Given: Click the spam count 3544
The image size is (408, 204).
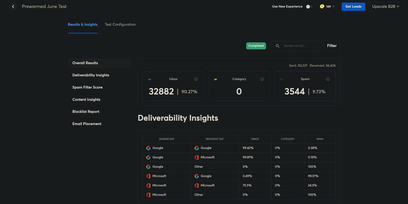Looking at the screenshot, I should (x=295, y=92).
